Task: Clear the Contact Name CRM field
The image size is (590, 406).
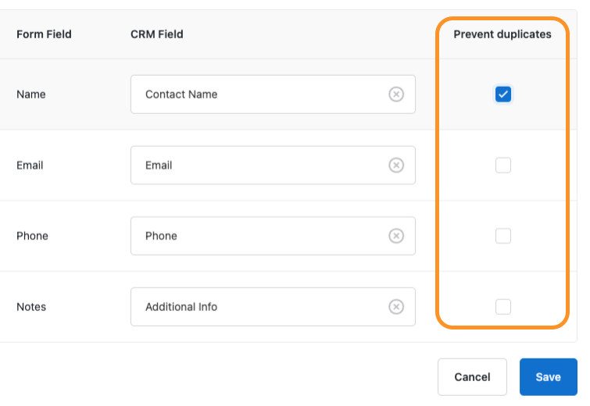Action: (x=396, y=94)
